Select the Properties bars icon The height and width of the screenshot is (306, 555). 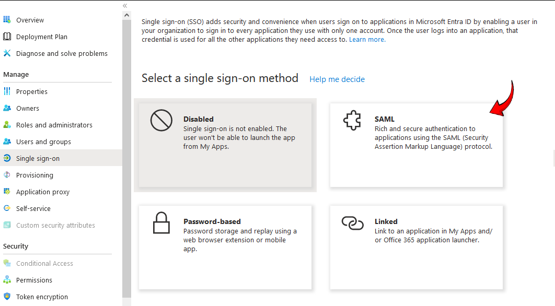click(x=7, y=91)
